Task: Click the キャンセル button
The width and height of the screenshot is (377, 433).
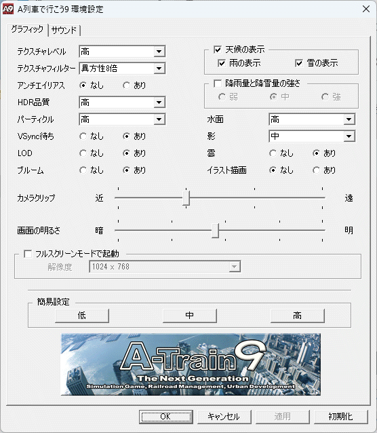Action: tap(224, 417)
